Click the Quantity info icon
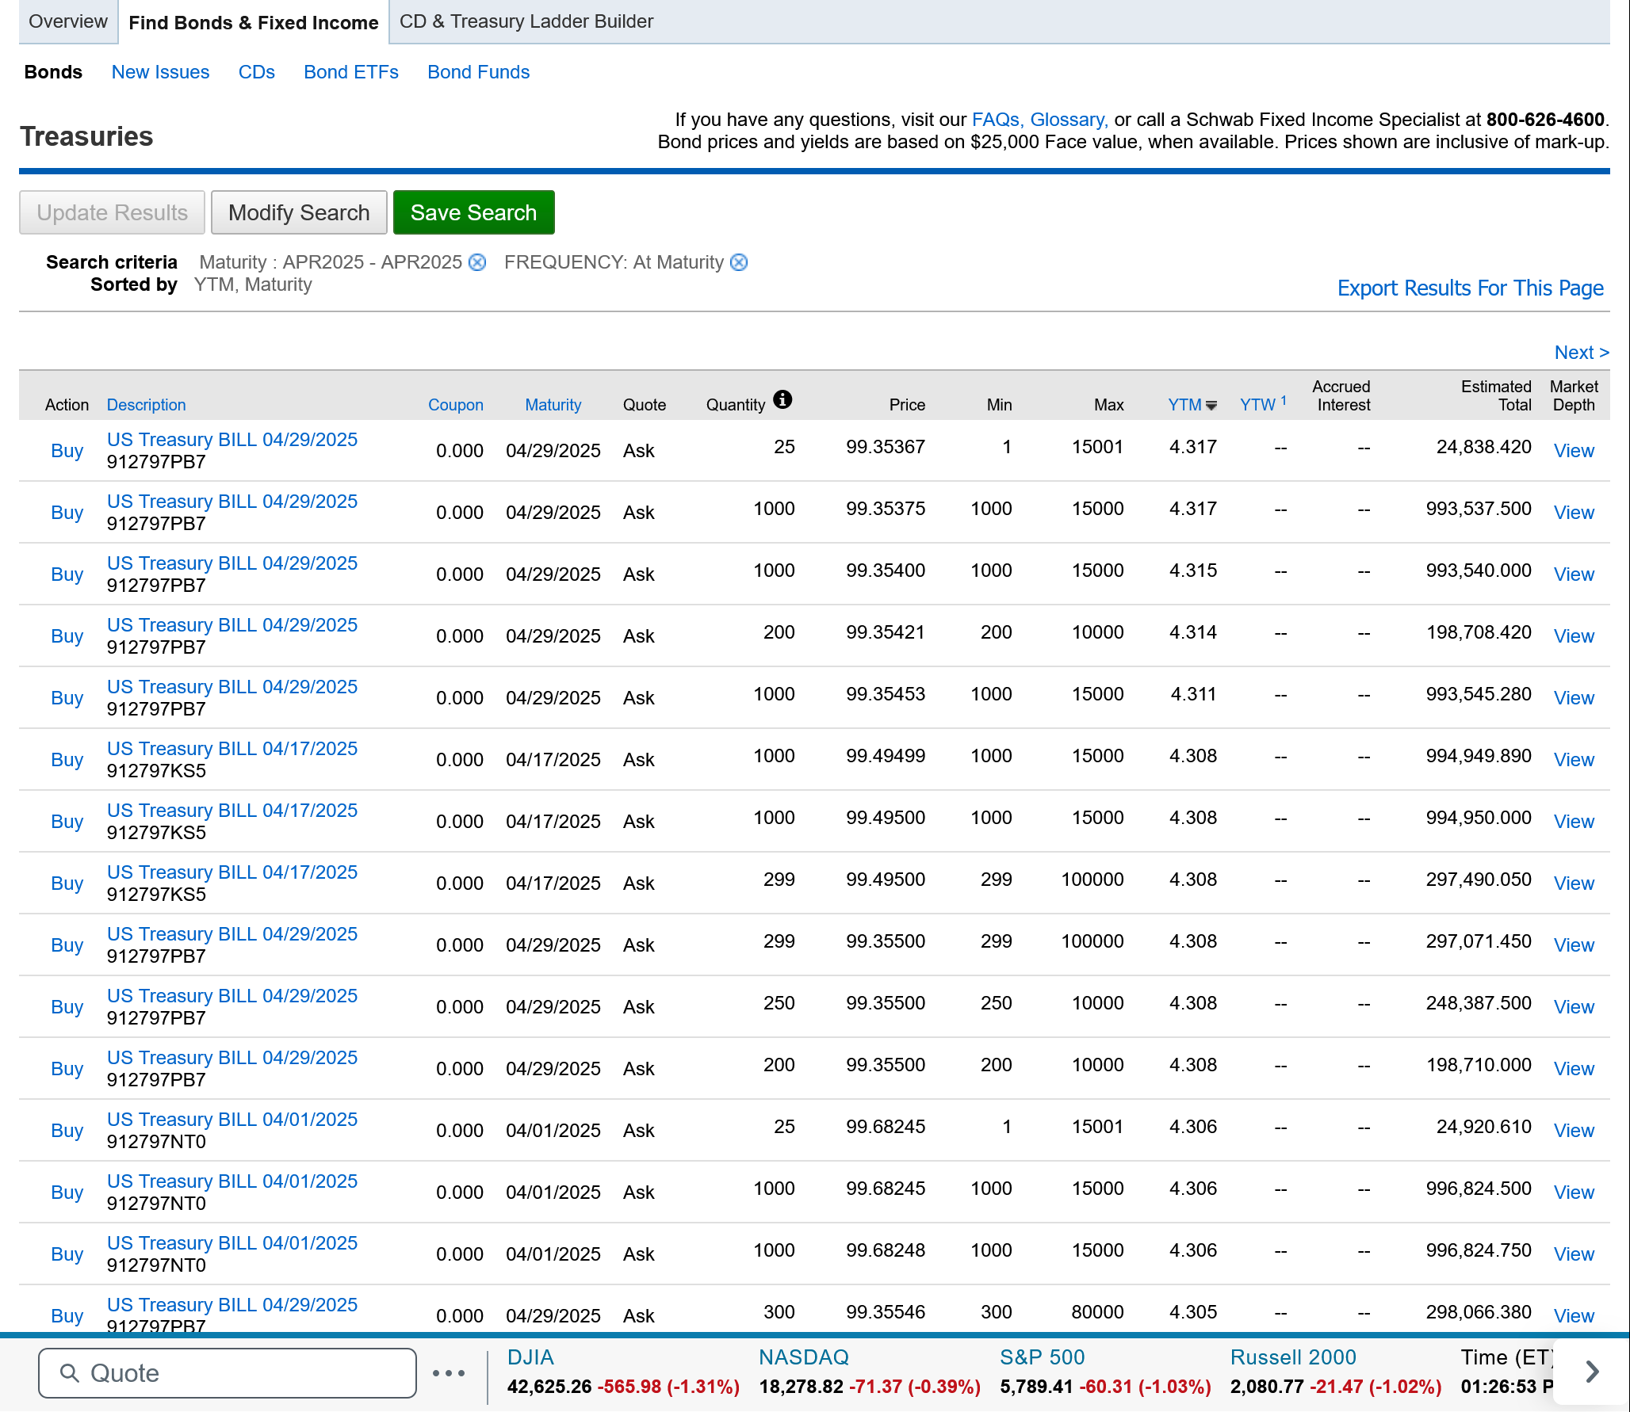 (782, 399)
